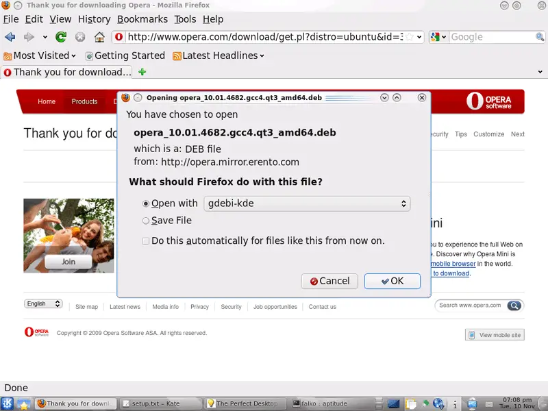548x411 pixels.
Task: Click in the URL address field
Action: tap(265, 37)
